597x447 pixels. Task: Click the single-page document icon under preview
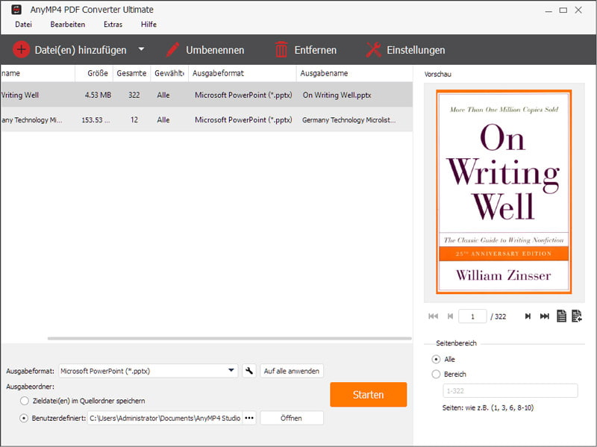click(561, 316)
